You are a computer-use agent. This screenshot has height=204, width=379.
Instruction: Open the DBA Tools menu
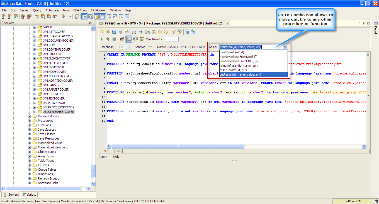point(80,10)
